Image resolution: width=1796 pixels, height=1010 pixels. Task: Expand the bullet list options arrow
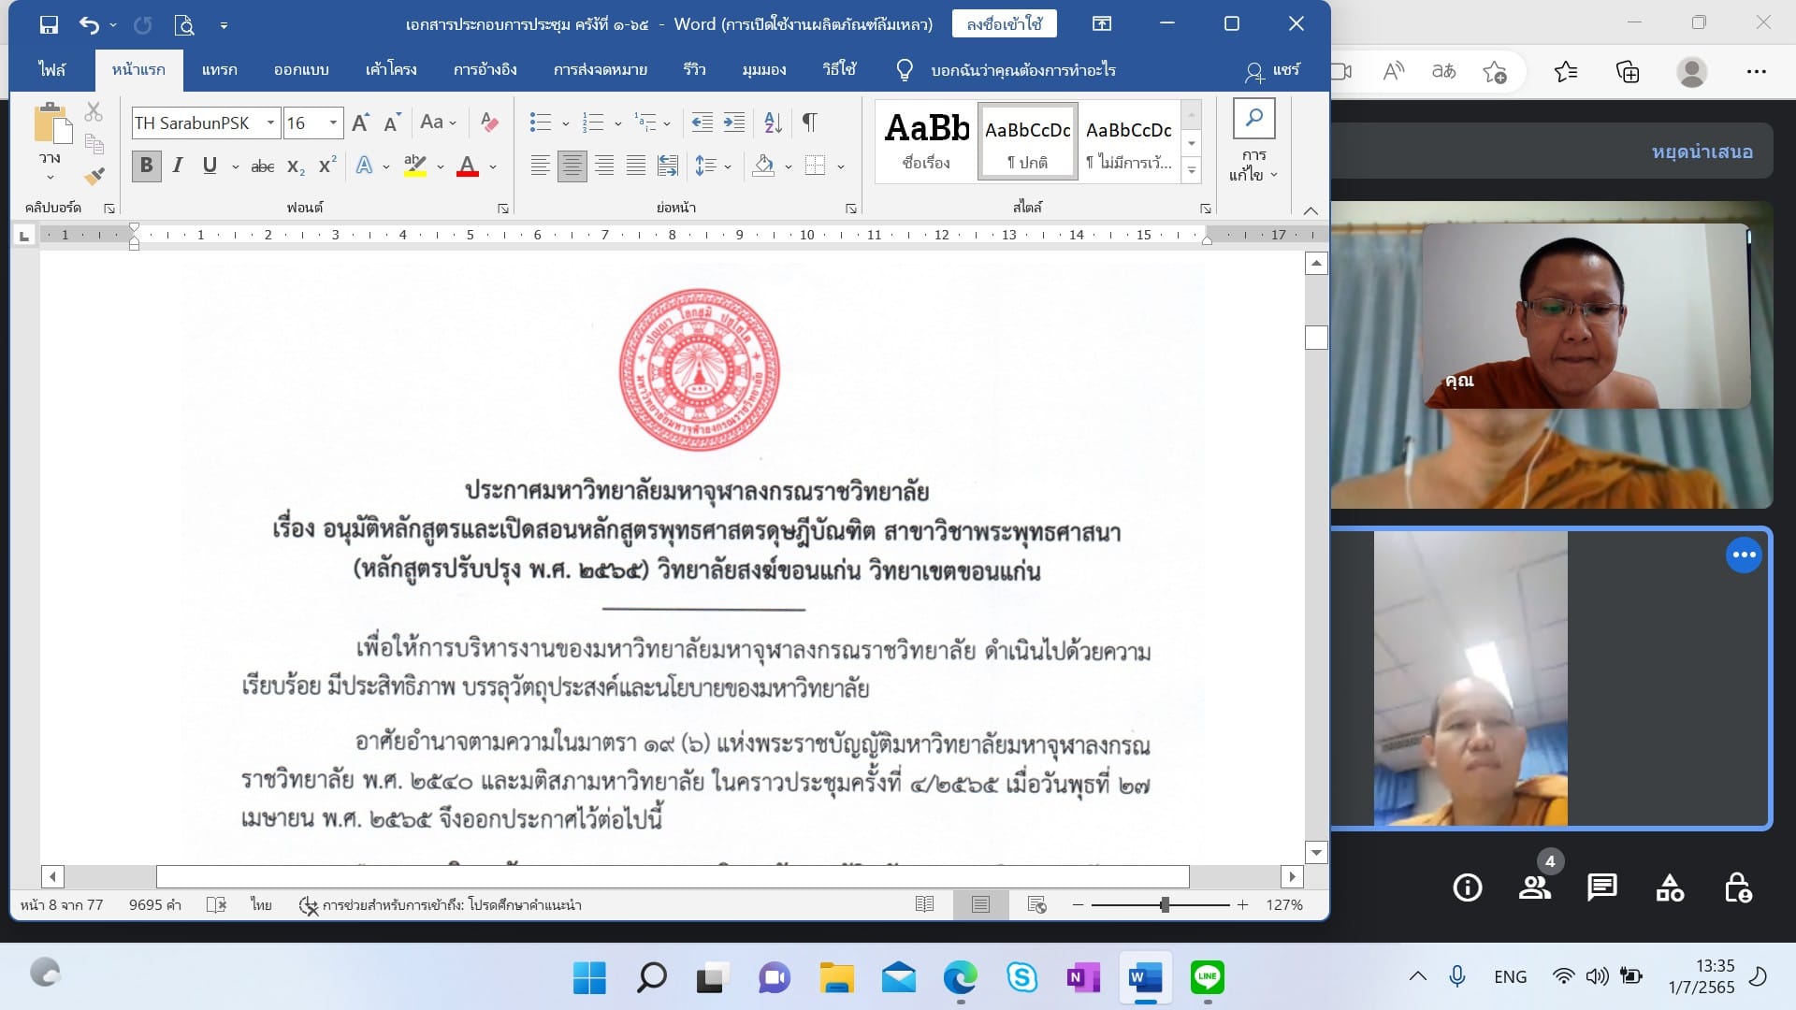coord(565,123)
